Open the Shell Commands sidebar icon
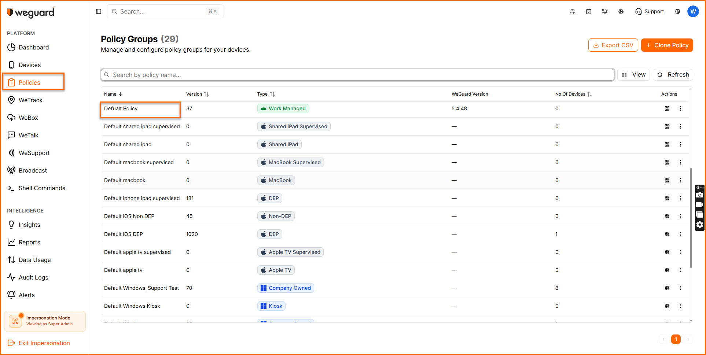The width and height of the screenshot is (706, 355). (11, 188)
